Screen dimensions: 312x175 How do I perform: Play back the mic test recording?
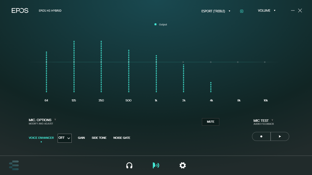(x=280, y=136)
